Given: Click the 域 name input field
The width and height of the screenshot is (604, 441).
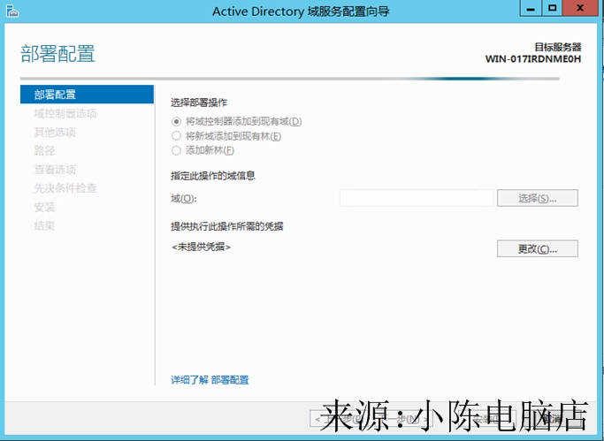Looking at the screenshot, I should point(417,198).
